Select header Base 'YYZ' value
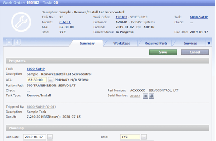216x141 pixels. click(62, 32)
